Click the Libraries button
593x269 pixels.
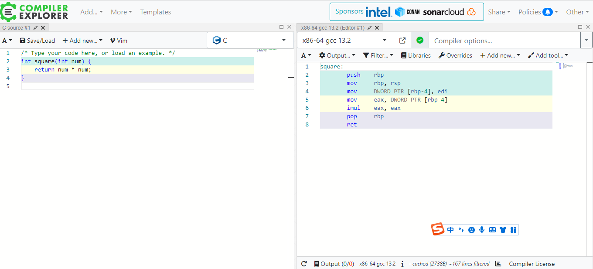point(416,55)
